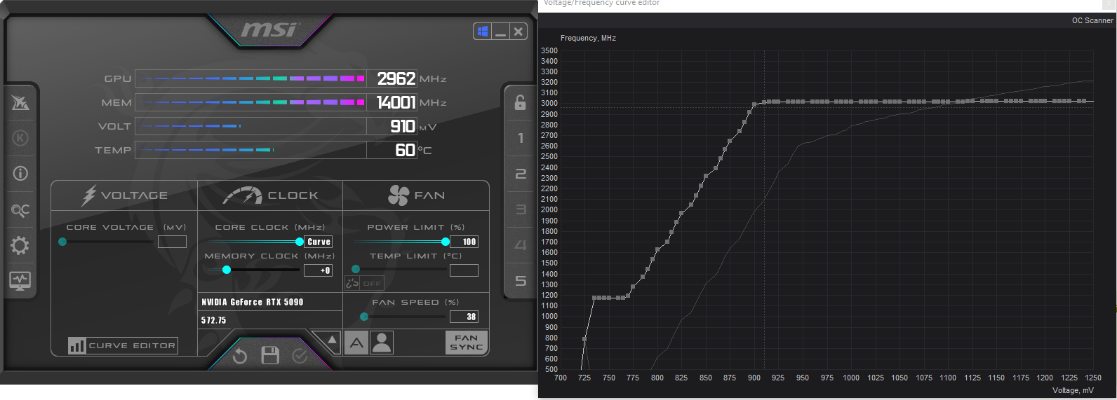
Task: Click 'Frequency, MHz' axis label in curve editor
Action: 588,38
